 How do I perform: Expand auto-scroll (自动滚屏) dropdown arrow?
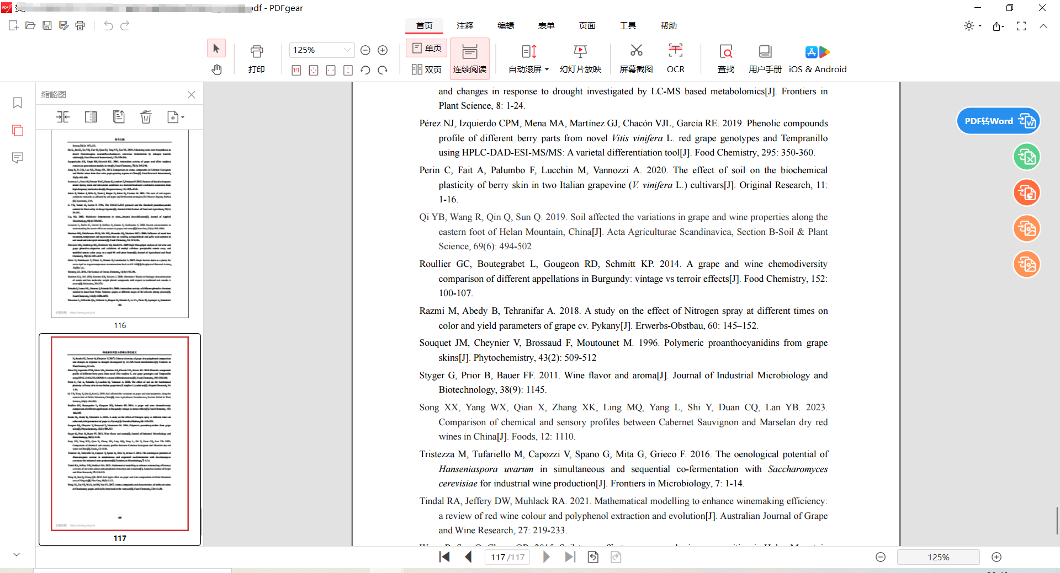pos(547,69)
